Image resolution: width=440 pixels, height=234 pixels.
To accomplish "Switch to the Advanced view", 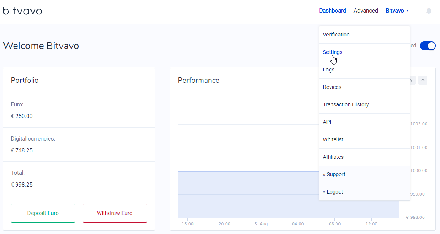I will click(366, 11).
